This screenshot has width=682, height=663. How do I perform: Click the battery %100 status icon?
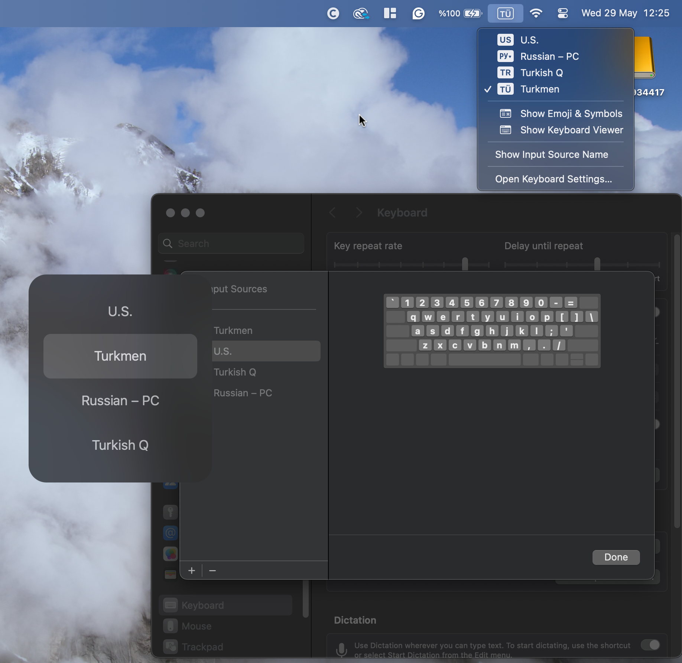460,13
